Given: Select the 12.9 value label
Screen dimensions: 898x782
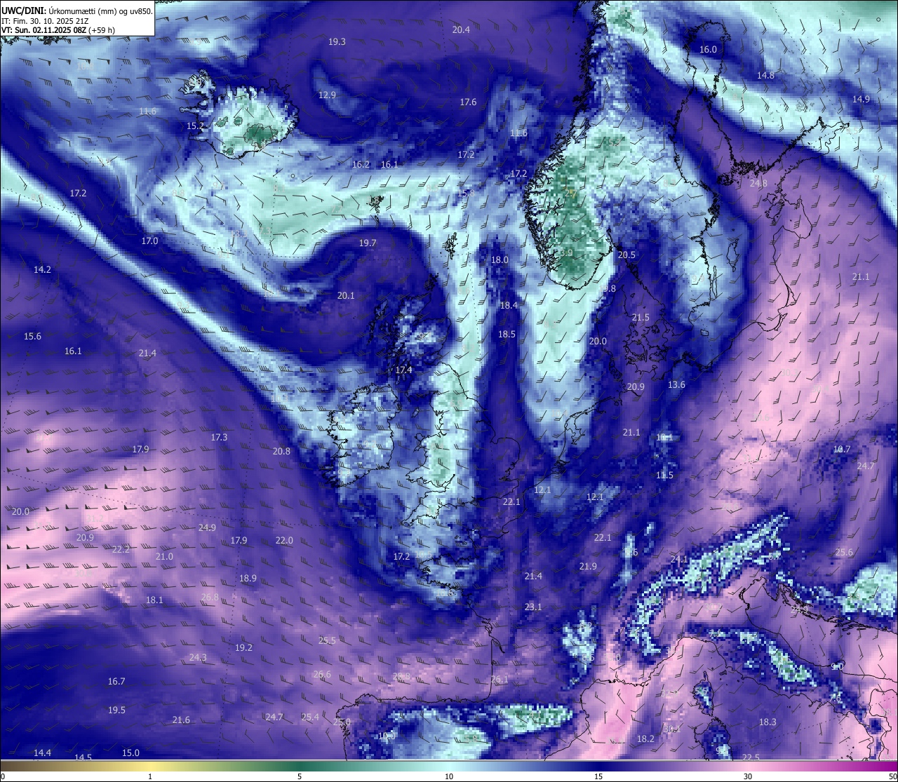Looking at the screenshot, I should (327, 95).
